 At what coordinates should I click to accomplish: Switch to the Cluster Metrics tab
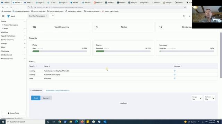tap(36, 91)
